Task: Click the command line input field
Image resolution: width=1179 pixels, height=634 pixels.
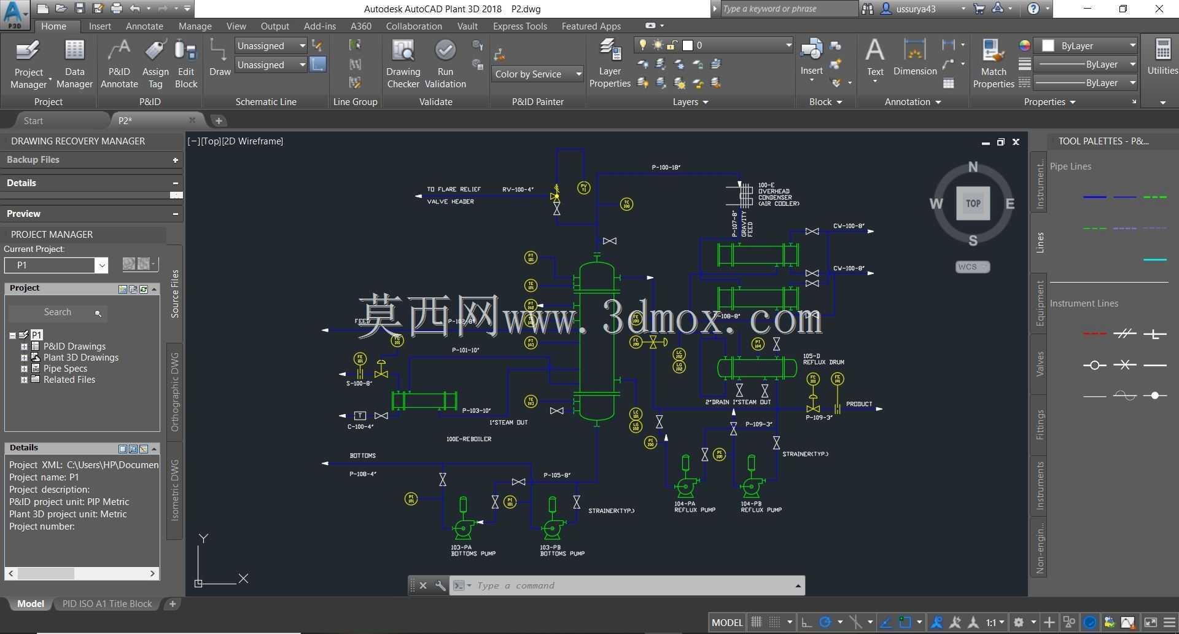Action: [632, 585]
